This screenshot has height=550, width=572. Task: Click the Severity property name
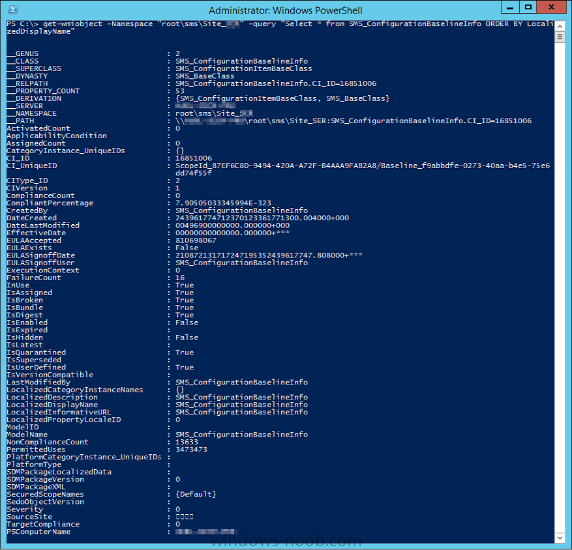tap(25, 510)
